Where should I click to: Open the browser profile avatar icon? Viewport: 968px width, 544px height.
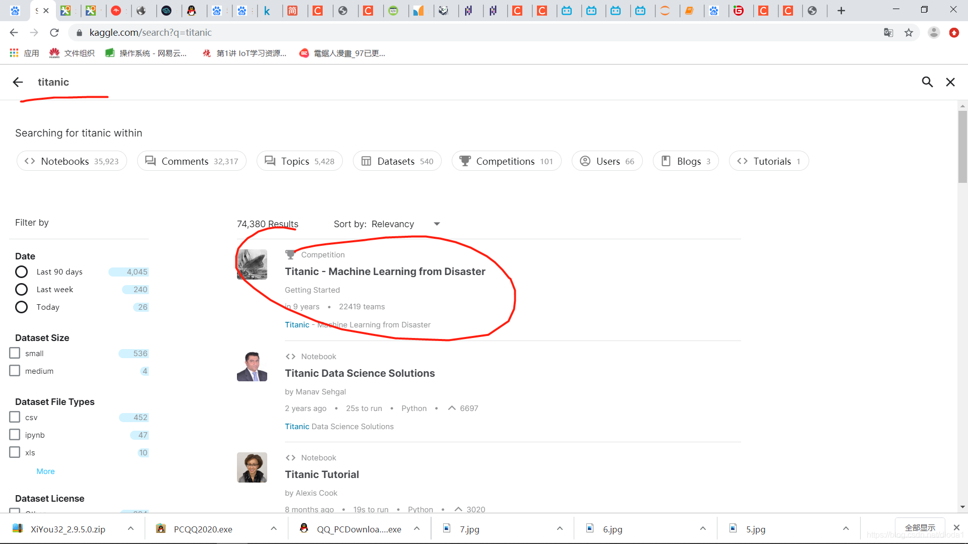tap(934, 33)
